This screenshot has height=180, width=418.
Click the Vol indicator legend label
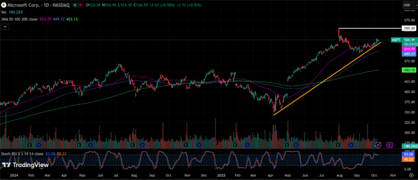coord(3,12)
